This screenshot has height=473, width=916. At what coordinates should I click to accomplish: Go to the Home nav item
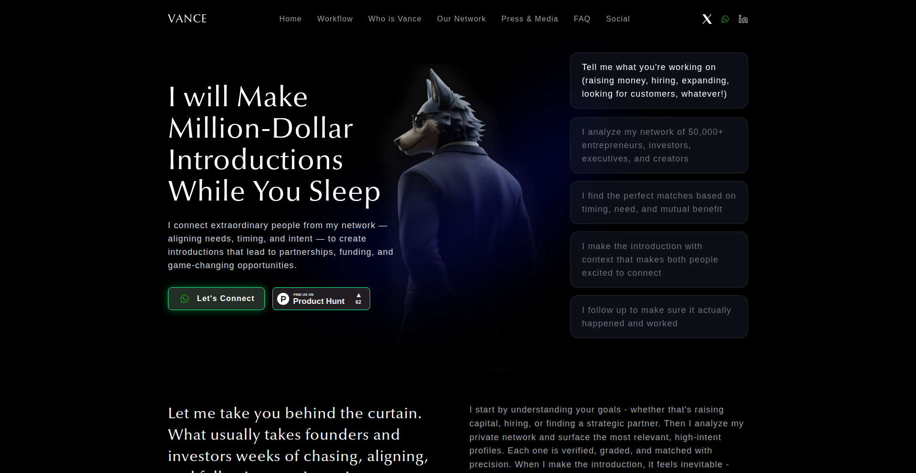(291, 19)
